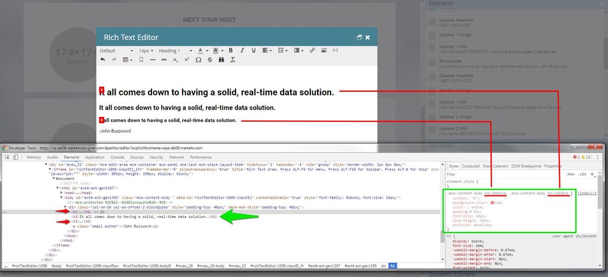Insert an image via the picture icon
This screenshot has height=277, width=608.
click(x=324, y=51)
